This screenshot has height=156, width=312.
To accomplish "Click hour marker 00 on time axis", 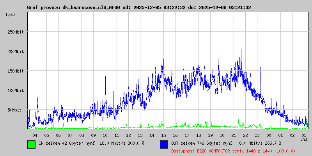I will (269, 135).
